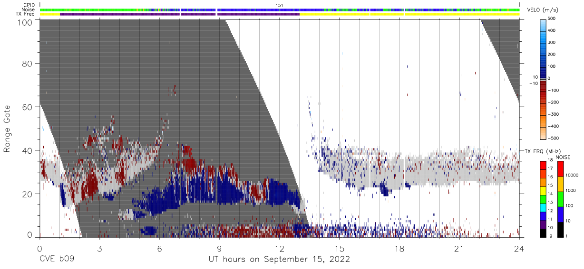Click 'UT hours on September 15, 2022' title

click(279, 260)
